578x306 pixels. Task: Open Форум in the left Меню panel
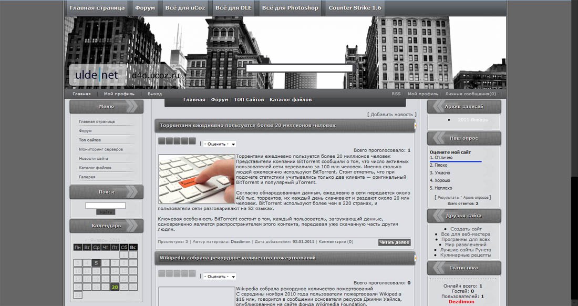click(x=85, y=130)
